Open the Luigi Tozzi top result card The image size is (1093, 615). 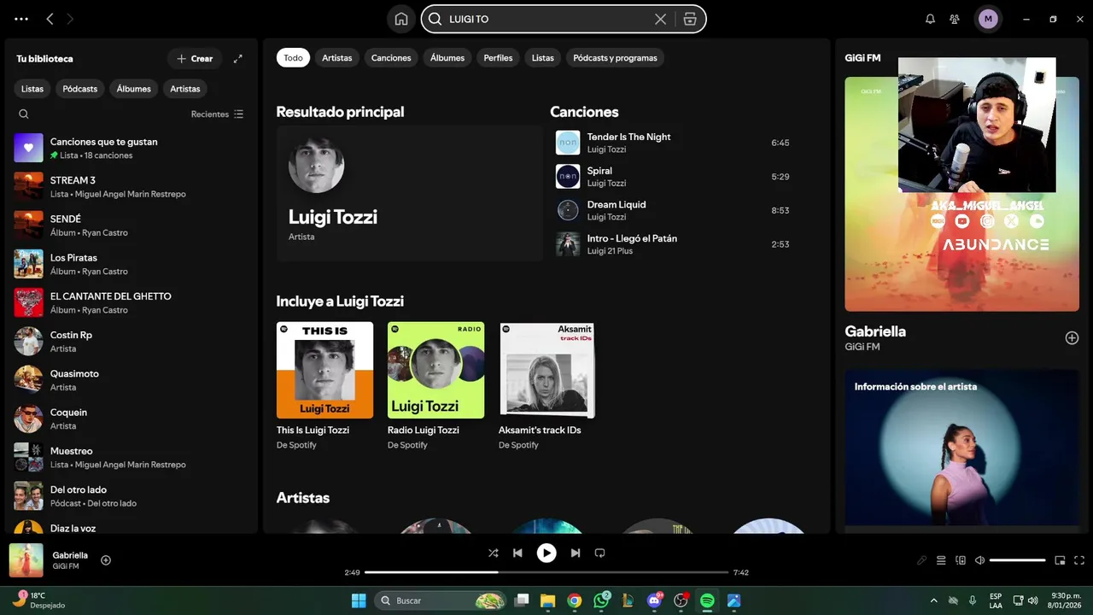409,193
